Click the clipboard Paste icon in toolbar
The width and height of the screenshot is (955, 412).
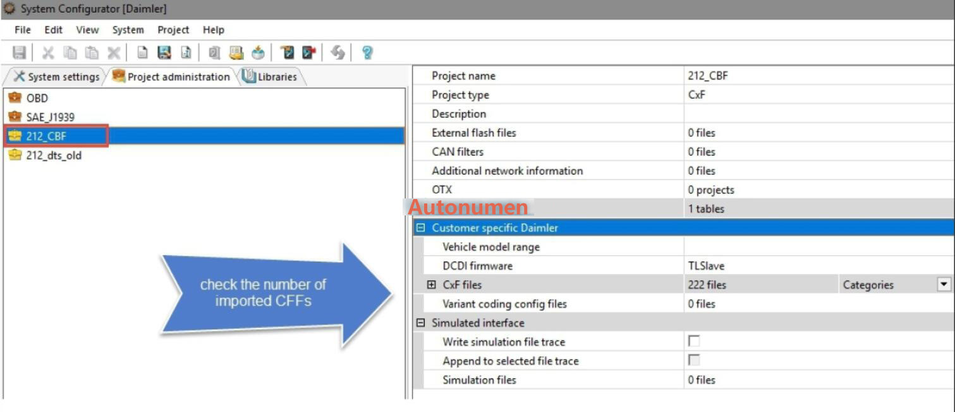(92, 53)
